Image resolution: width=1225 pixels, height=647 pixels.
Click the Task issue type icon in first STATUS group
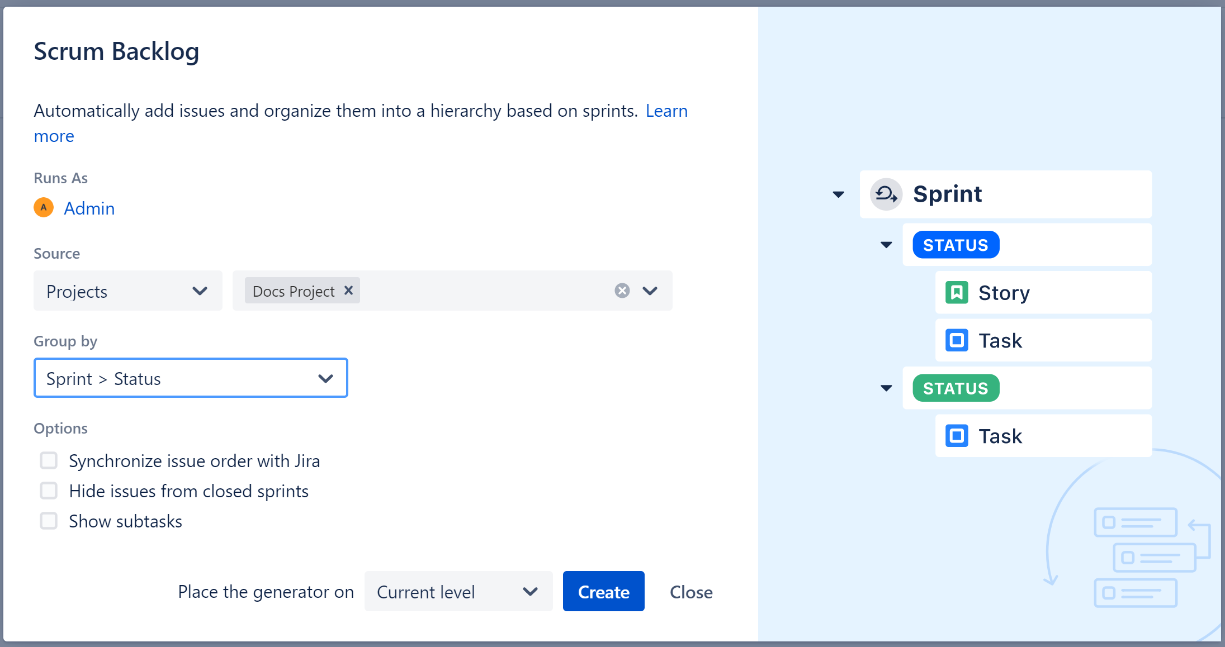point(958,339)
